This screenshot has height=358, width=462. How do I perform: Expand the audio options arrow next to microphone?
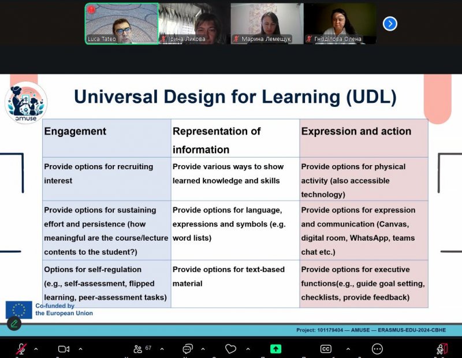(36, 349)
